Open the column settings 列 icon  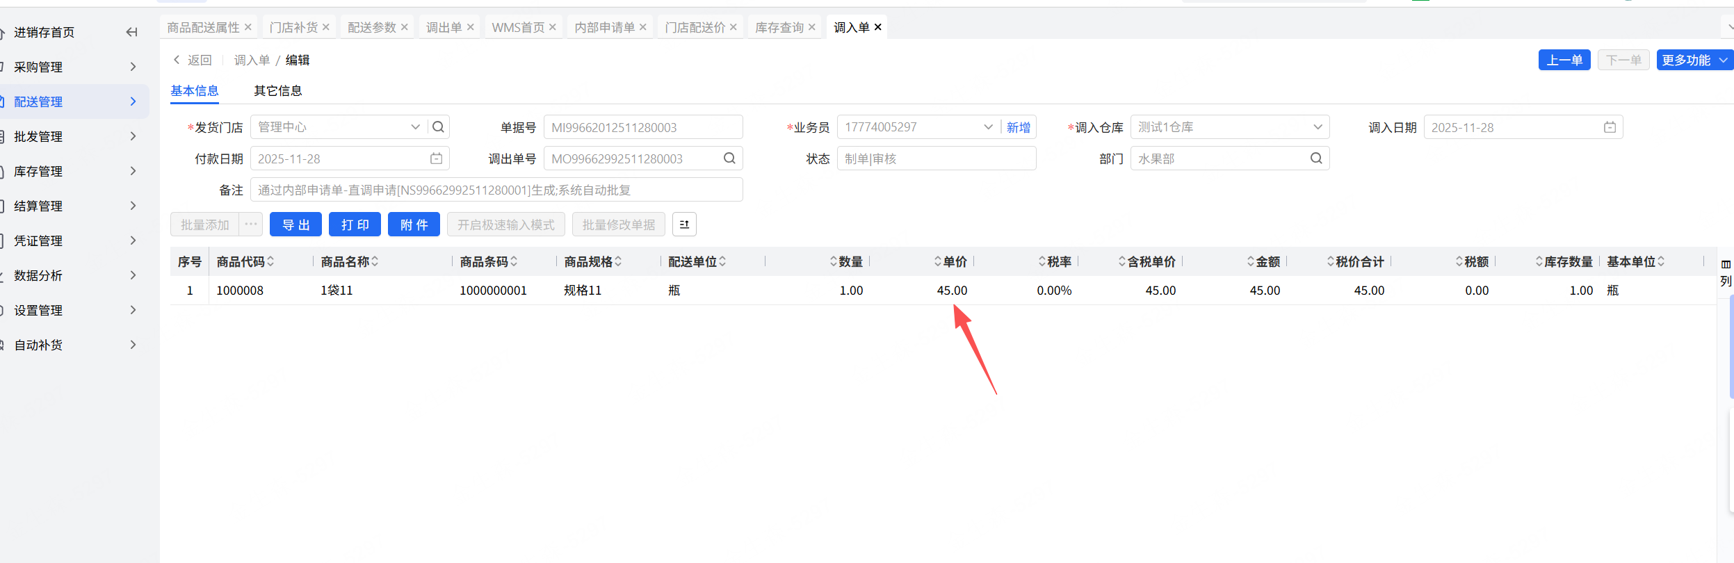(1726, 273)
